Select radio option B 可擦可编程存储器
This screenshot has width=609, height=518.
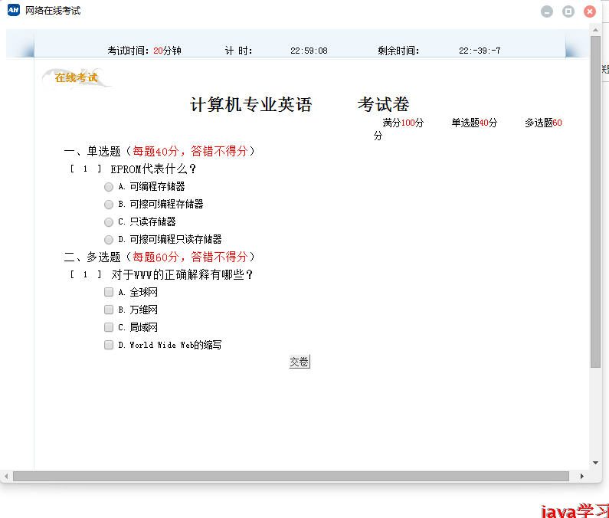point(109,205)
